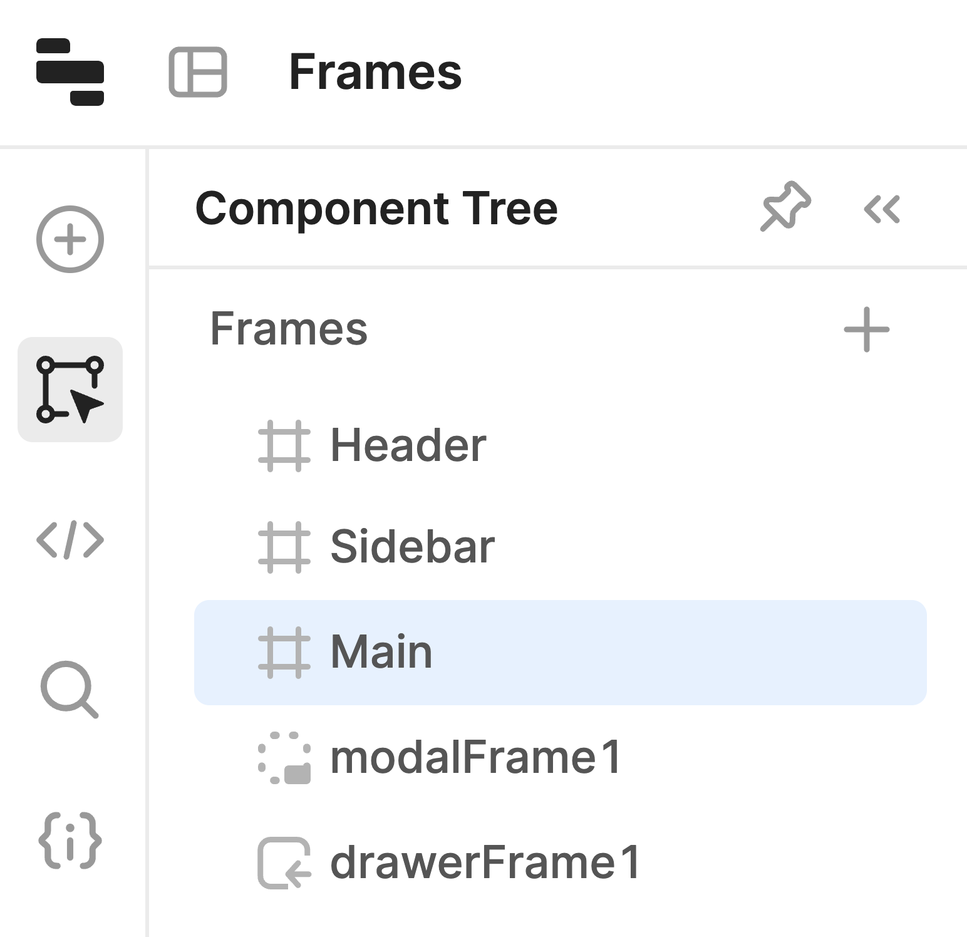Open the State inspector icon
Image resolution: width=967 pixels, height=937 pixels.
pyautogui.click(x=70, y=841)
